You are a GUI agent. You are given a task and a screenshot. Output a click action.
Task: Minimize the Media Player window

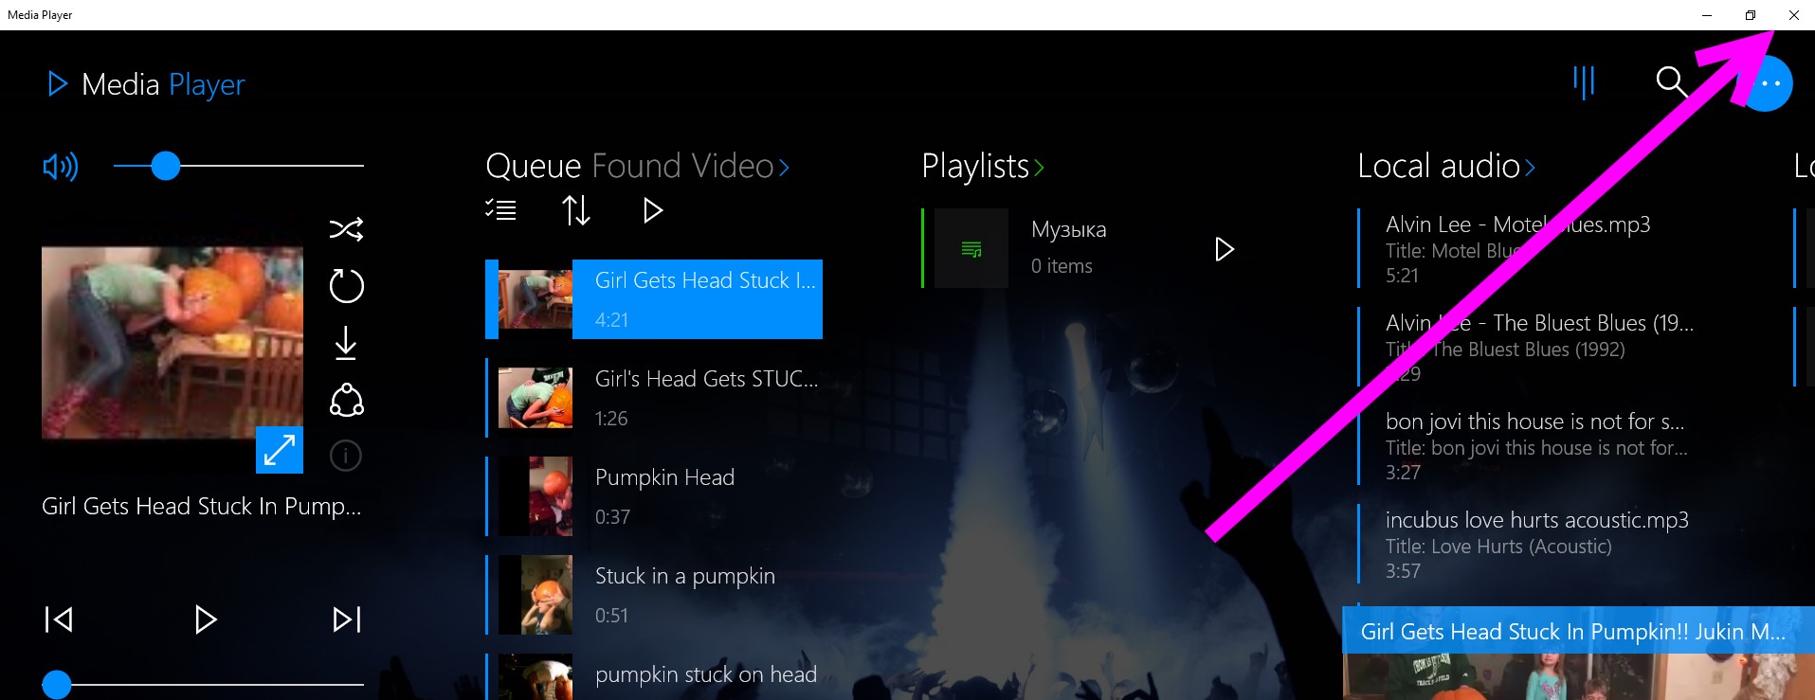(x=1707, y=15)
